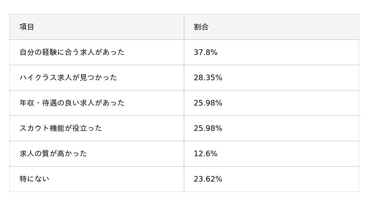The image size is (377, 206).
Task: Select the 自分の経験に合う求人があった cell
Action: pyautogui.click(x=72, y=52)
